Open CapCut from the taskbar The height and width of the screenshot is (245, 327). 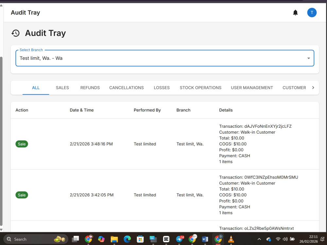click(166, 239)
